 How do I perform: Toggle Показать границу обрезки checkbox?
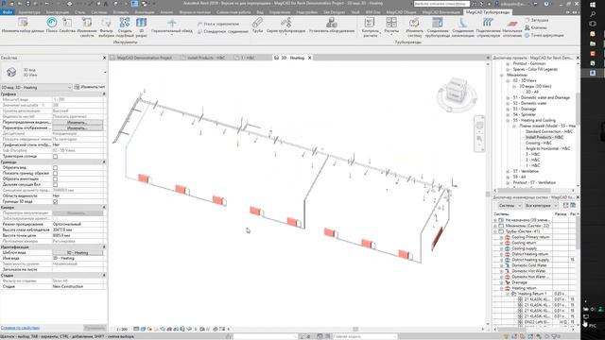55,174
